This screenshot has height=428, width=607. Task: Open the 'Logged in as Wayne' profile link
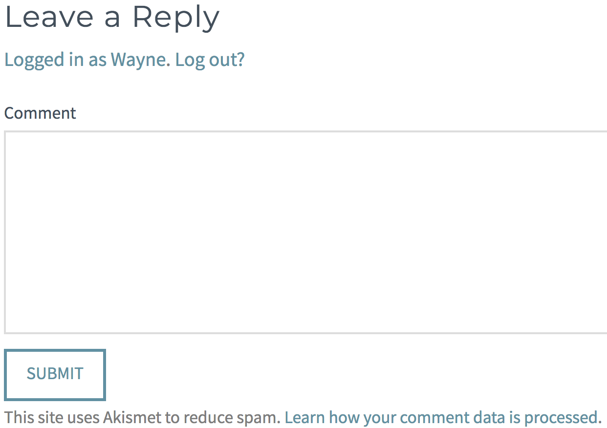point(85,60)
